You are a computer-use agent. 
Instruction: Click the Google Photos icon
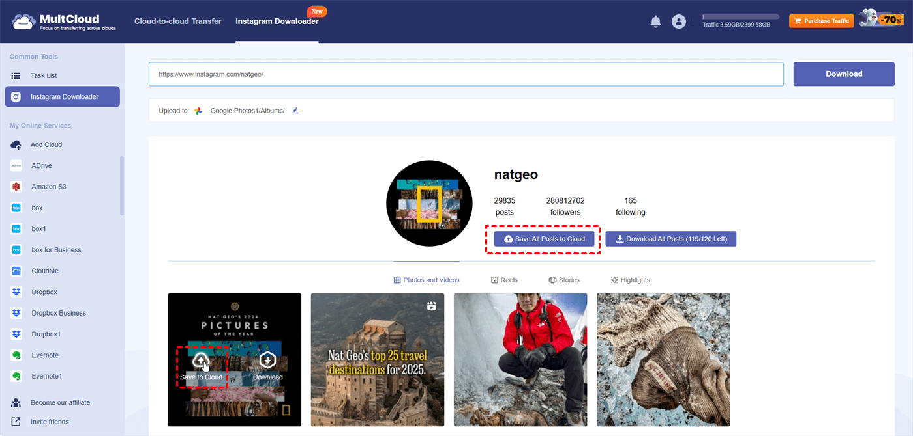(x=198, y=111)
